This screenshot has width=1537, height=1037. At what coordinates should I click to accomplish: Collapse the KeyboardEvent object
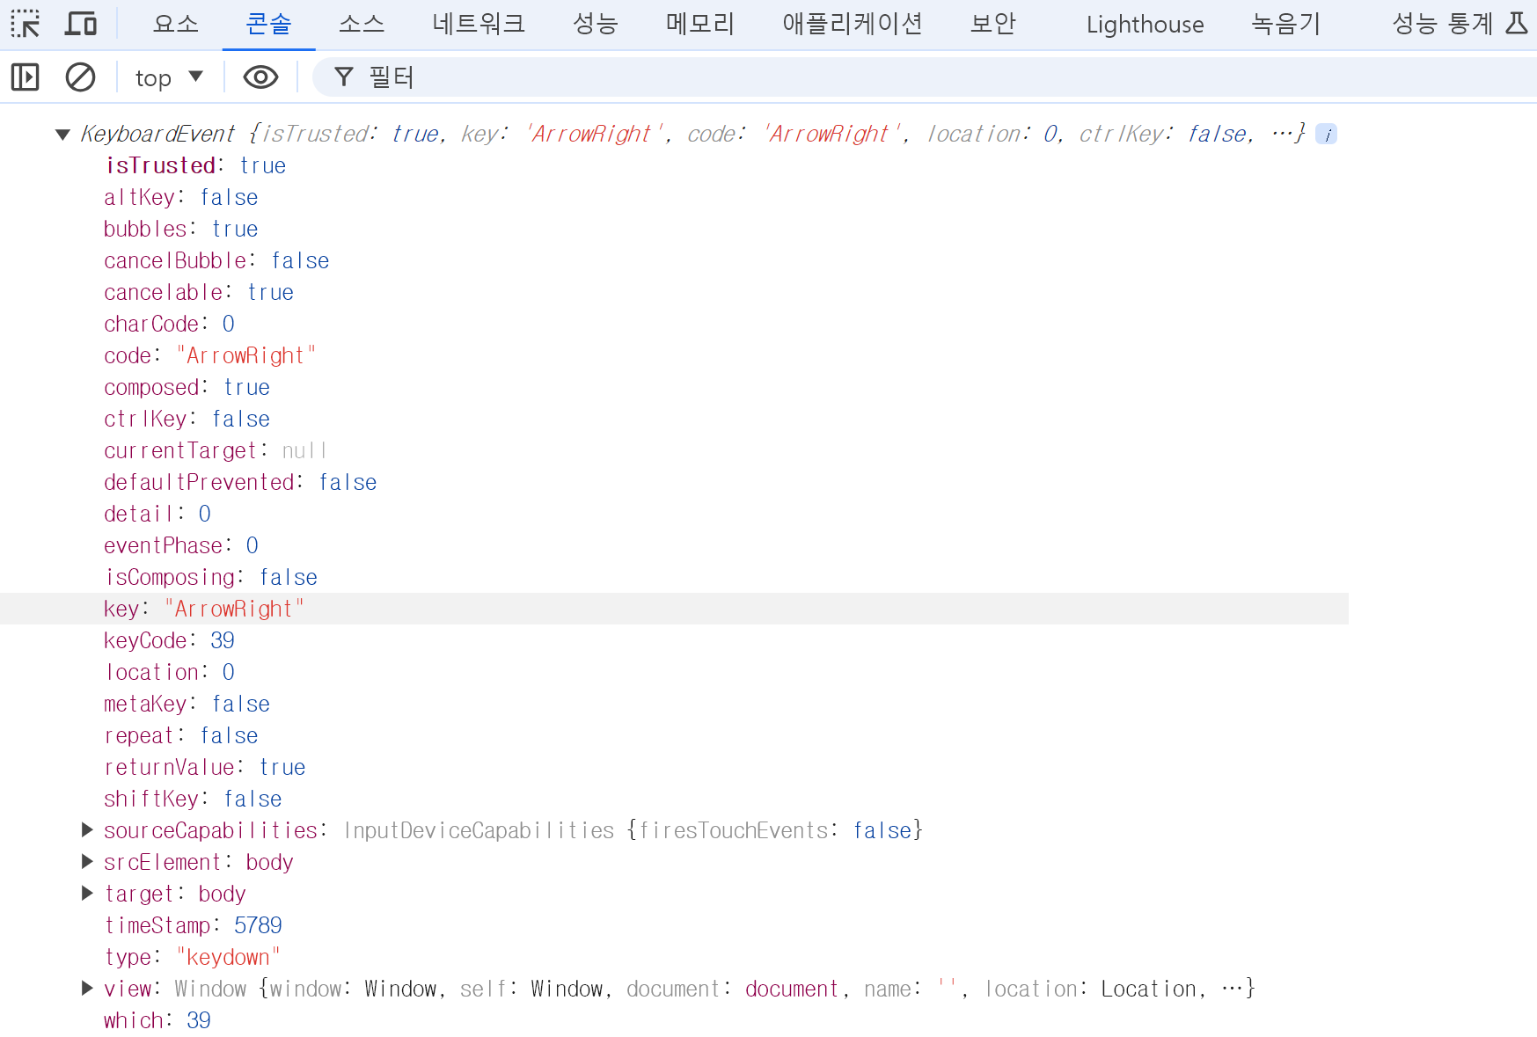tap(62, 134)
